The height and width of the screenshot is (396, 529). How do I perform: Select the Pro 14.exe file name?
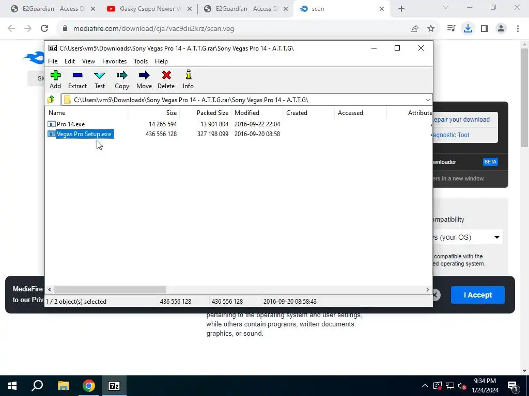pos(71,124)
